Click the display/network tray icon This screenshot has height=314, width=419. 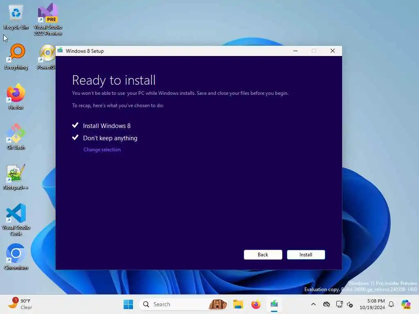339,304
